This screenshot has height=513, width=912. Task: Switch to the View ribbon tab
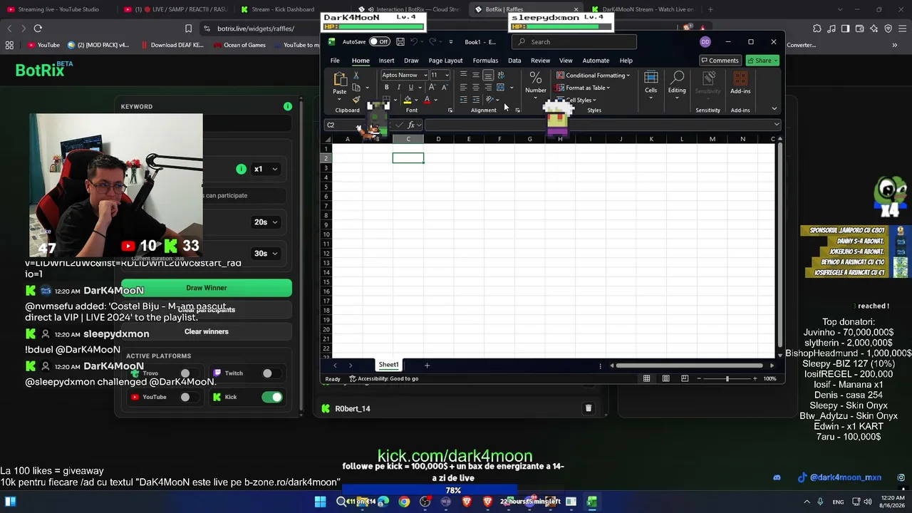[x=566, y=61]
